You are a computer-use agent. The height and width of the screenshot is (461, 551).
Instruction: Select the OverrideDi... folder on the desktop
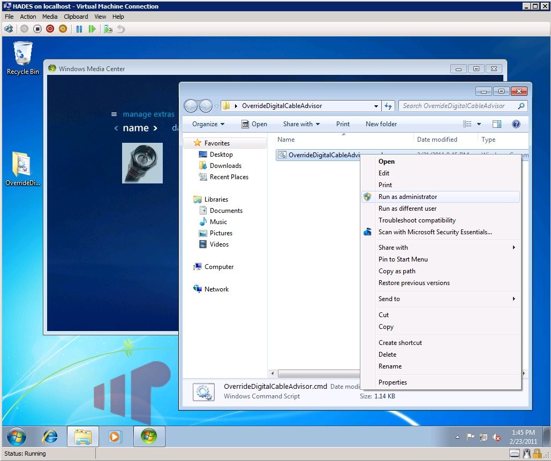23,169
